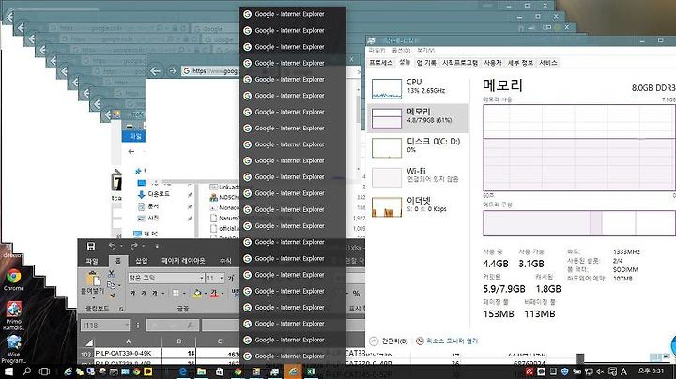
Task: Open the fill color dropdown arrow
Action: [206, 294]
